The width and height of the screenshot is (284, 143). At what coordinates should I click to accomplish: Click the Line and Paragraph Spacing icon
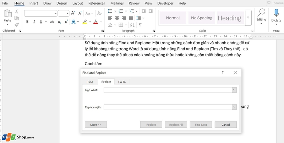138,18
